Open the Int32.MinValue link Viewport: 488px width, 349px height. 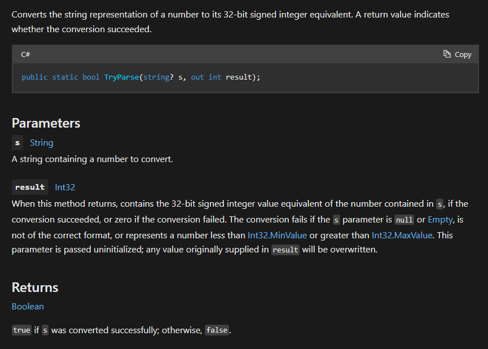(x=277, y=235)
